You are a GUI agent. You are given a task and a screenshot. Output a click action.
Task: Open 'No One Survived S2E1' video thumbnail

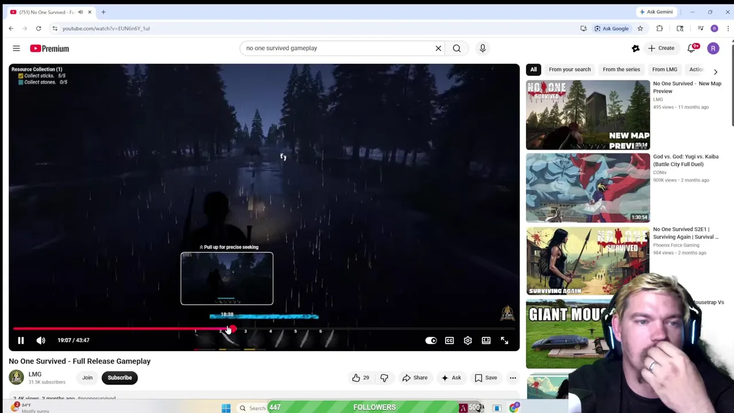point(588,260)
